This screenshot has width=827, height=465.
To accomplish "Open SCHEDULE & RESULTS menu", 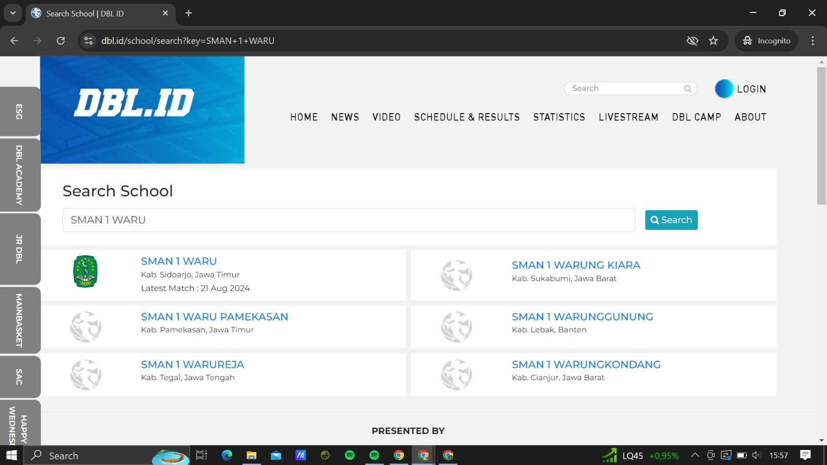I will coord(467,117).
